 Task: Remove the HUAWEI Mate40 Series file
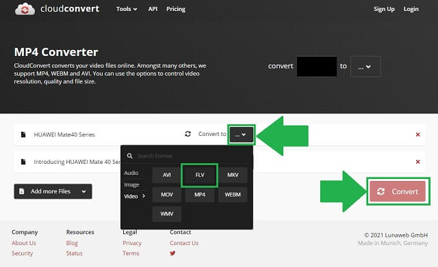tap(418, 135)
